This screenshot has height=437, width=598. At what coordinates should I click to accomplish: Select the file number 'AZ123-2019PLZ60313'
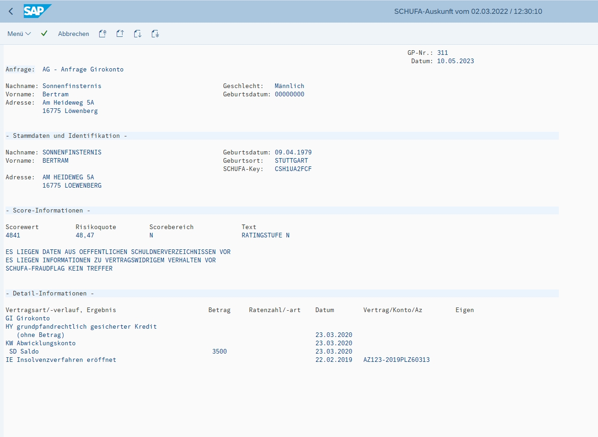pos(397,360)
